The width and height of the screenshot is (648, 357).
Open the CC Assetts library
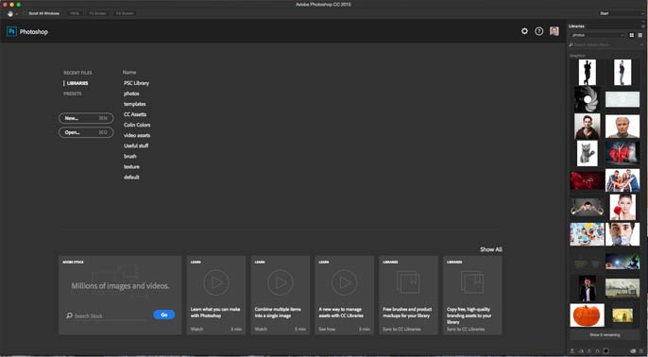(135, 114)
